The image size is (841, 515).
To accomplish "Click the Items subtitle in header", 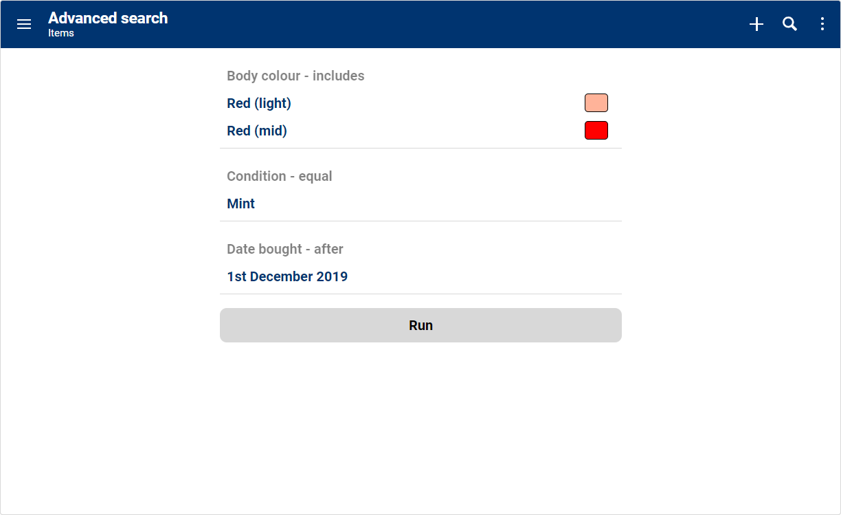I will pos(61,33).
